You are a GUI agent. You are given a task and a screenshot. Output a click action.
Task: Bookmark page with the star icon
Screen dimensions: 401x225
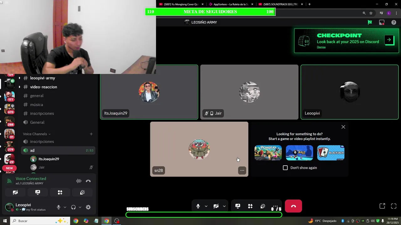[x=371, y=13]
